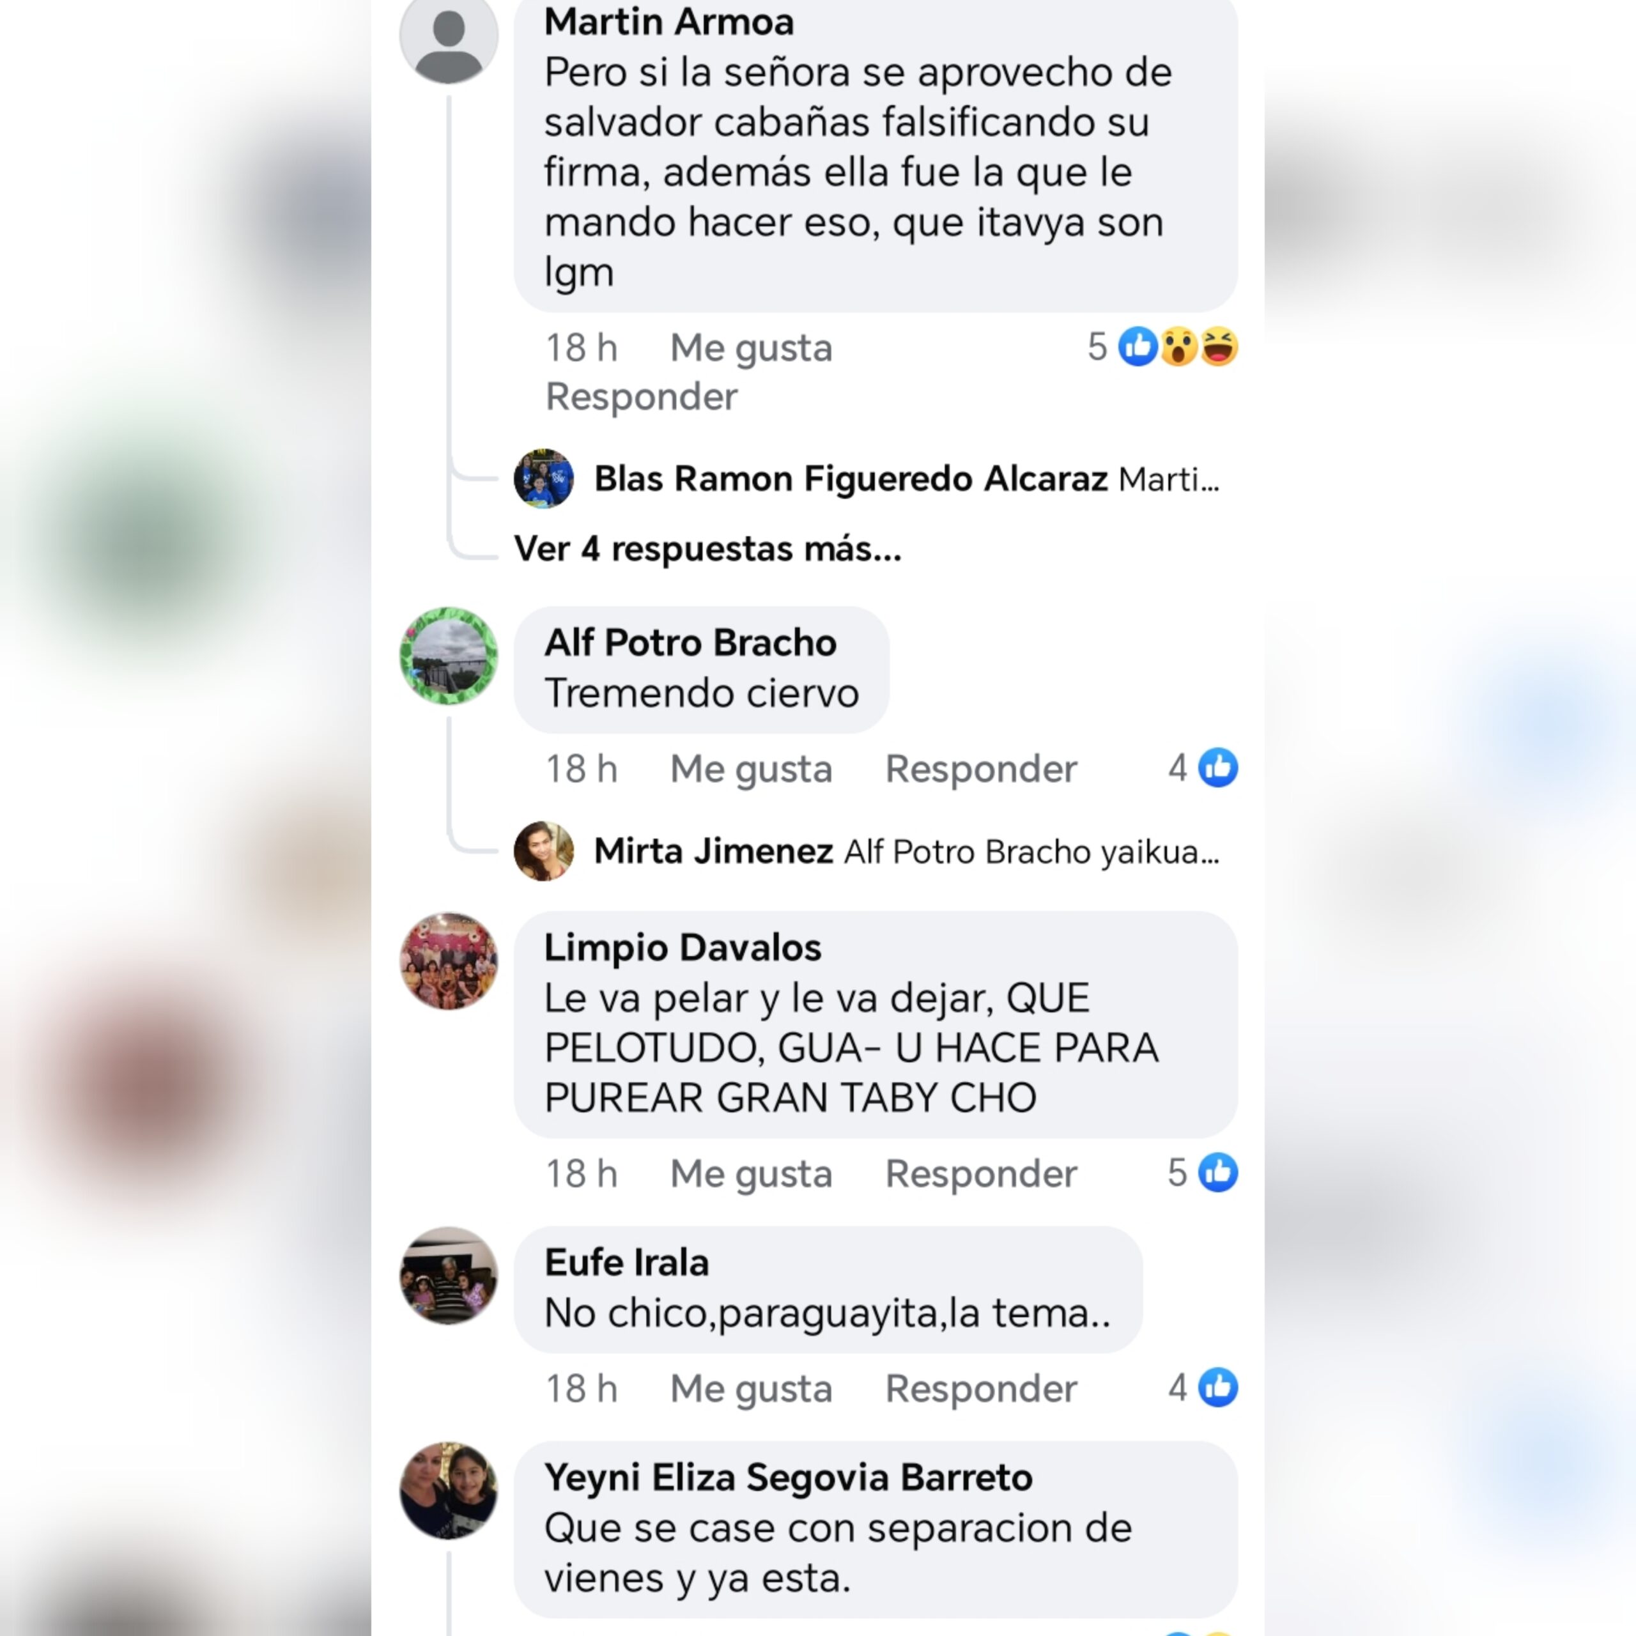Viewport: 1636px width, 1636px height.
Task: Open Mirta Jimenez's reply avatar
Action: (544, 851)
